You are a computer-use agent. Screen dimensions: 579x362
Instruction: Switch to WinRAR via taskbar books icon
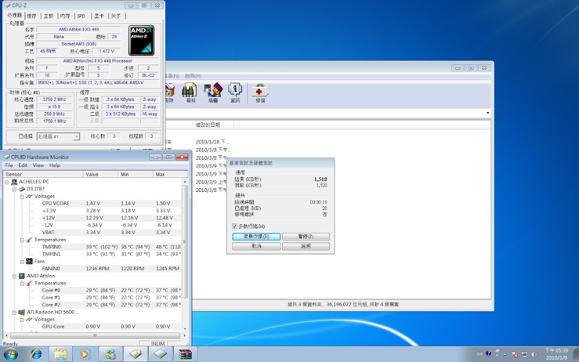pyautogui.click(x=185, y=354)
